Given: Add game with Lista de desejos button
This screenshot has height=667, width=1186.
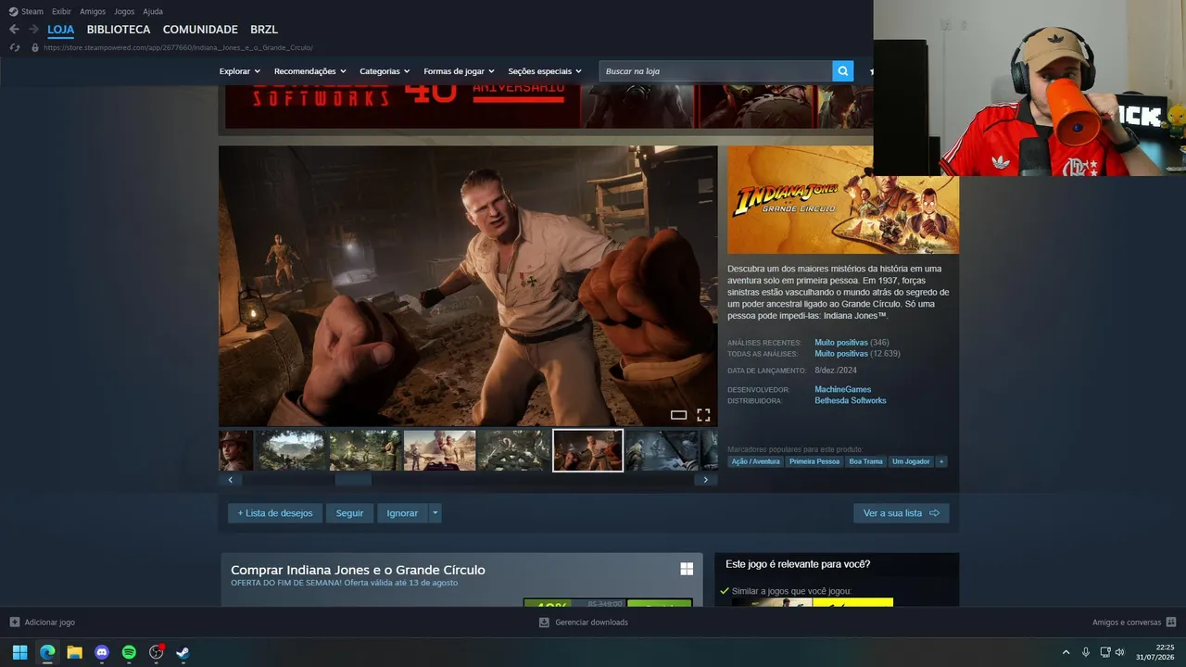Looking at the screenshot, I should [x=275, y=513].
